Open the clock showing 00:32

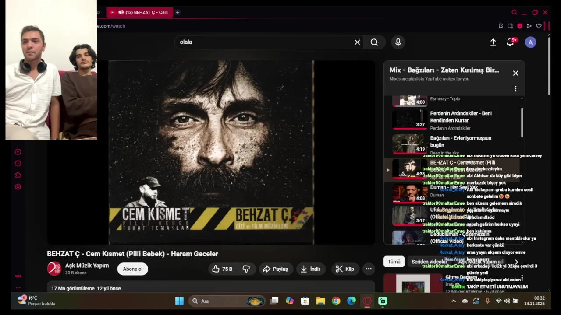[x=534, y=301]
